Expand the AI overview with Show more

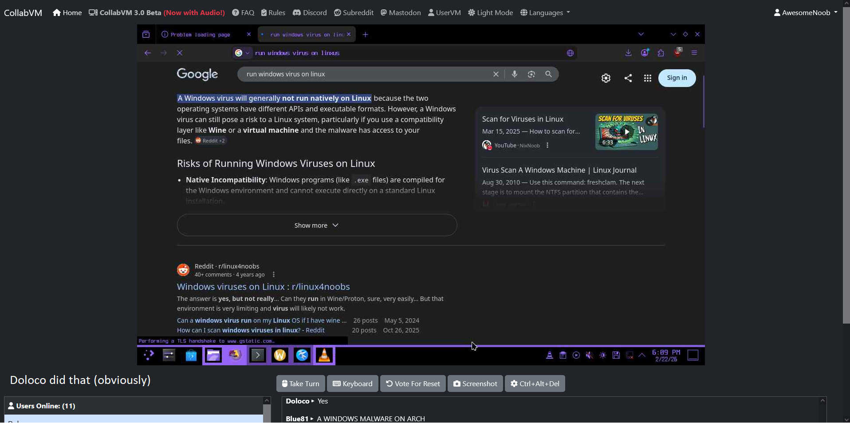point(317,225)
